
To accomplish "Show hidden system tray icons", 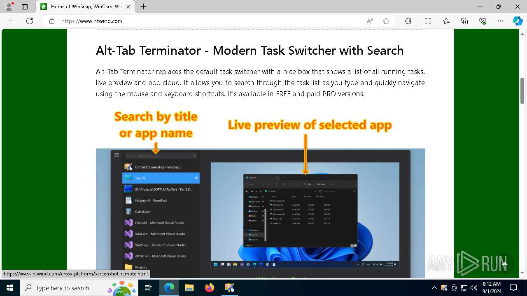I will (x=434, y=288).
